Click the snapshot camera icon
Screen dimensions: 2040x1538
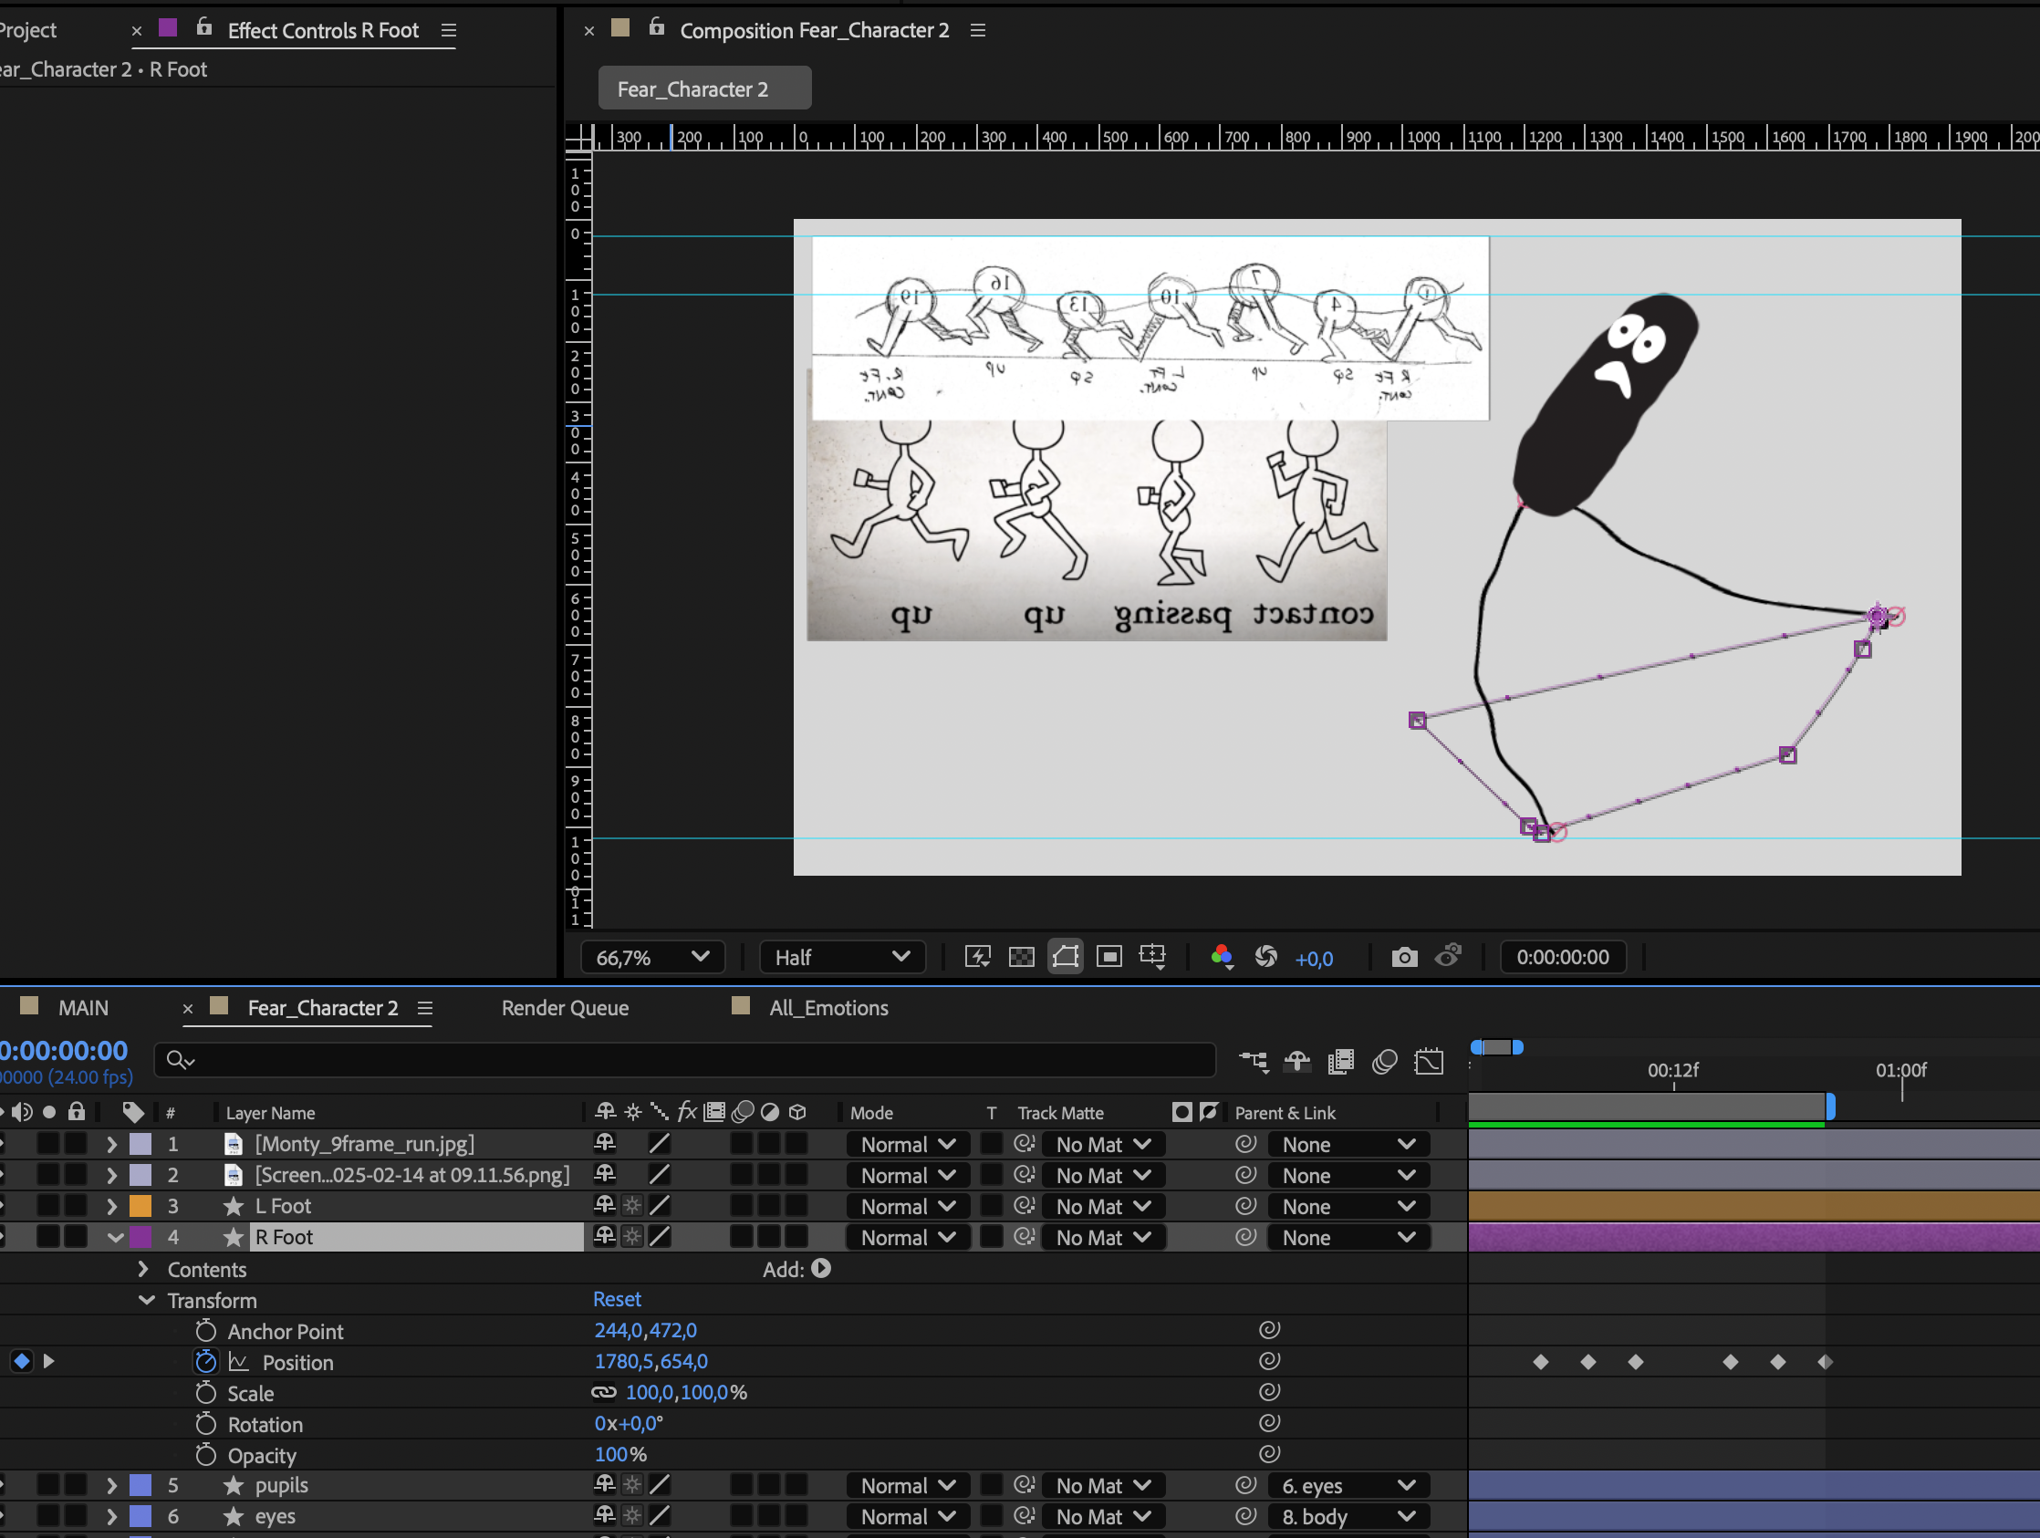point(1404,957)
